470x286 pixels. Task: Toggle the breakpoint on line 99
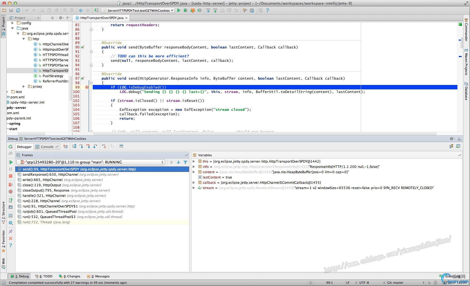tap(87, 87)
